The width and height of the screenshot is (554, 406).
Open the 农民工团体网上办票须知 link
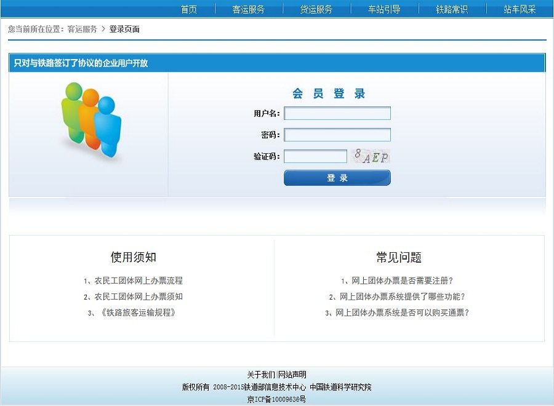click(138, 297)
